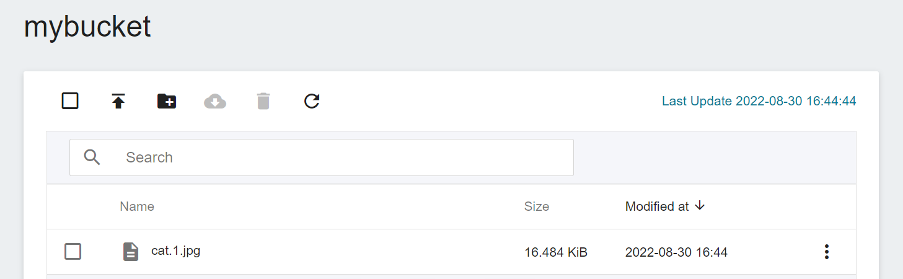Viewport: 903px width, 279px height.
Task: Open the three-dot menu for cat.1.jpg
Action: tap(826, 252)
